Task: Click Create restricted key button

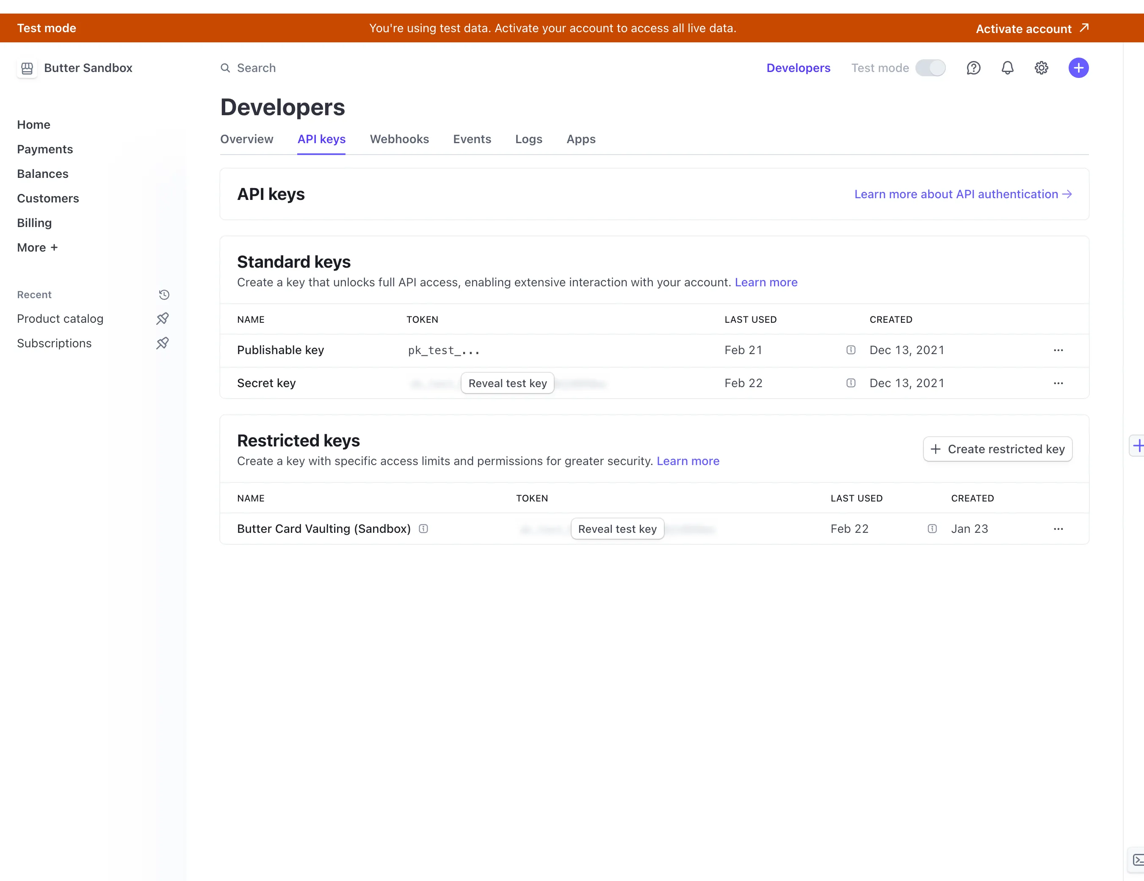Action: [998, 449]
